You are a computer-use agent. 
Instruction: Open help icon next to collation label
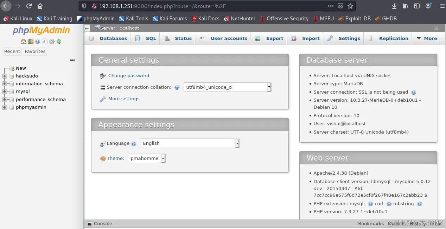177,88
